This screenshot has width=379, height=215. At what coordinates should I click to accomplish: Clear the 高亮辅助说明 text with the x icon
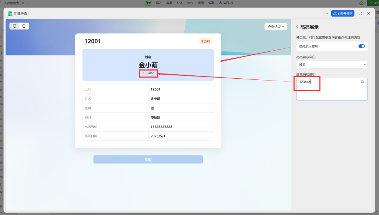coord(362,82)
